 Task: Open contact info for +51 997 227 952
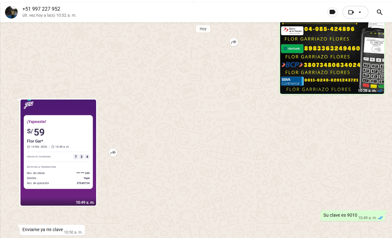click(x=41, y=9)
